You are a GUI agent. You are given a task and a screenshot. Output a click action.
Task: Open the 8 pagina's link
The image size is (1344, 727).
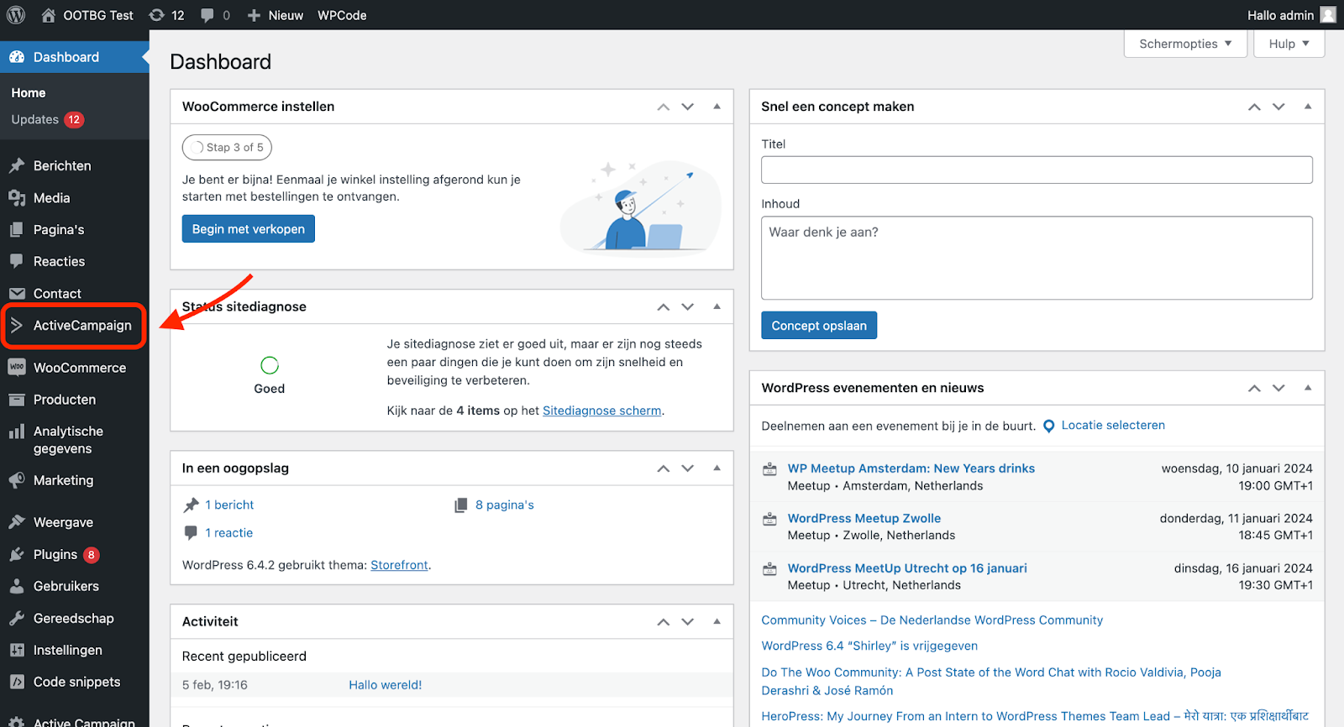pyautogui.click(x=505, y=505)
